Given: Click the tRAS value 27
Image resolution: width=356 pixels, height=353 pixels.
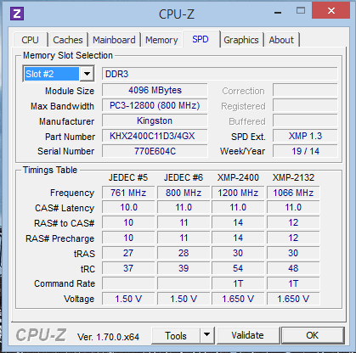Looking at the screenshot, I should (128, 253).
